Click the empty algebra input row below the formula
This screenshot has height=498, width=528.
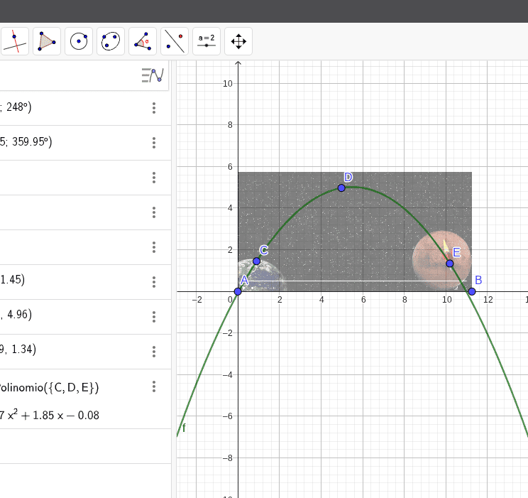click(x=86, y=446)
